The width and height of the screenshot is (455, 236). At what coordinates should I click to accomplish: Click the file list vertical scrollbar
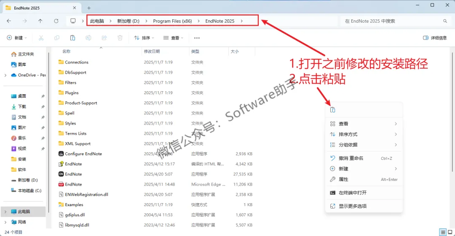[x=452, y=111]
